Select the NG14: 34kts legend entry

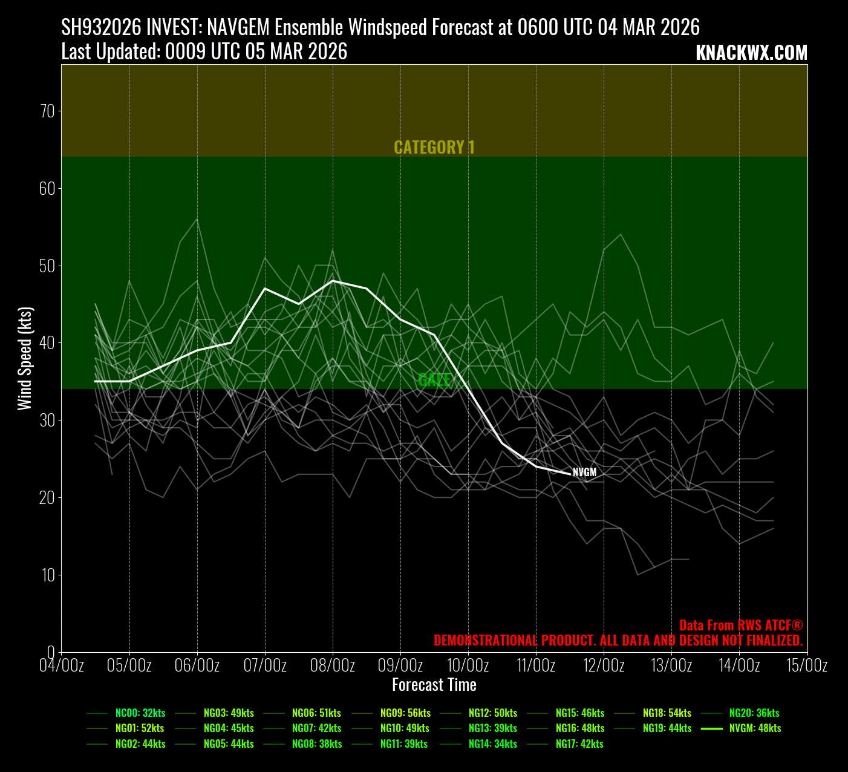[x=492, y=744]
